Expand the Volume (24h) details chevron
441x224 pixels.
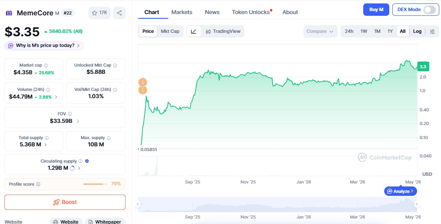point(56,97)
